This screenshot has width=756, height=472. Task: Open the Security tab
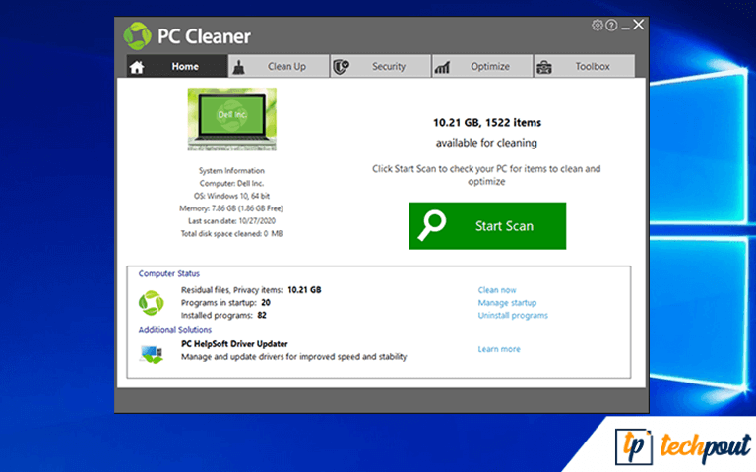coord(388,67)
